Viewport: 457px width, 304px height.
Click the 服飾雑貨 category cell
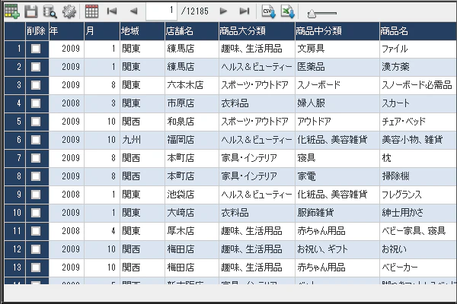pos(337,213)
